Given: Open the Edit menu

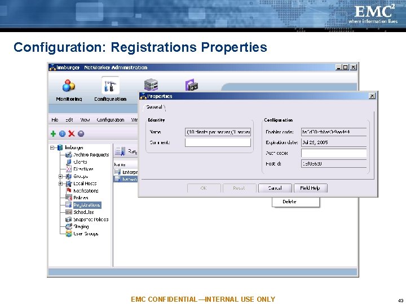Looking at the screenshot, I should tap(69, 120).
